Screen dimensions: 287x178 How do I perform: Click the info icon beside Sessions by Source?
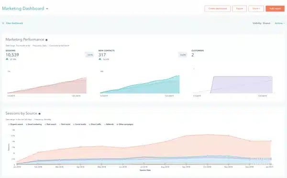pyautogui.click(x=39, y=114)
